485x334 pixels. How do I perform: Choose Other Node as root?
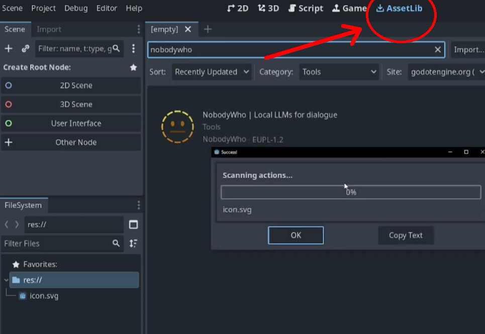click(71, 142)
